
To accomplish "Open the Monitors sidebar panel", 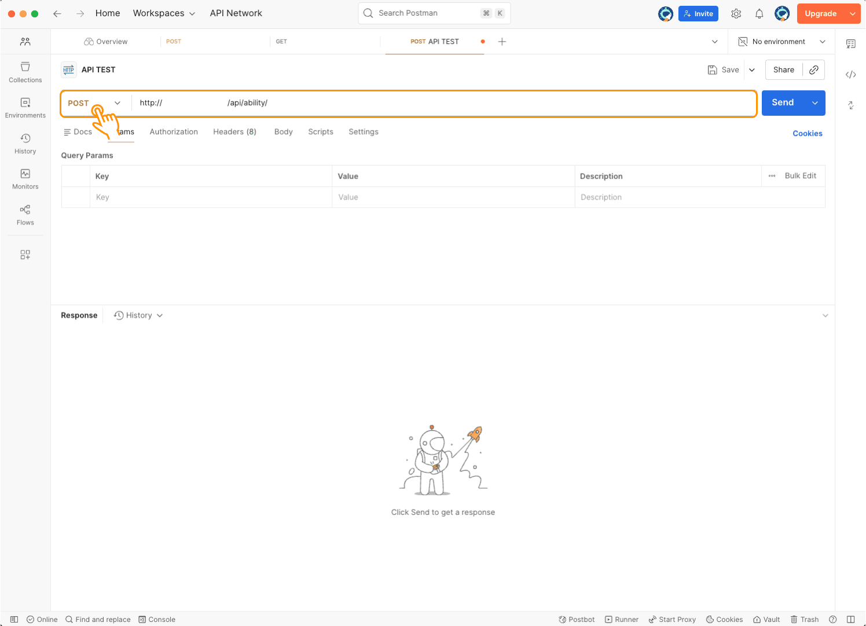I will tap(25, 179).
